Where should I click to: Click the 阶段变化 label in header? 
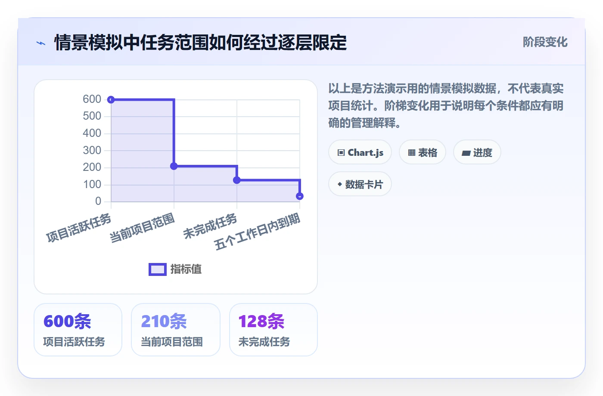click(545, 42)
